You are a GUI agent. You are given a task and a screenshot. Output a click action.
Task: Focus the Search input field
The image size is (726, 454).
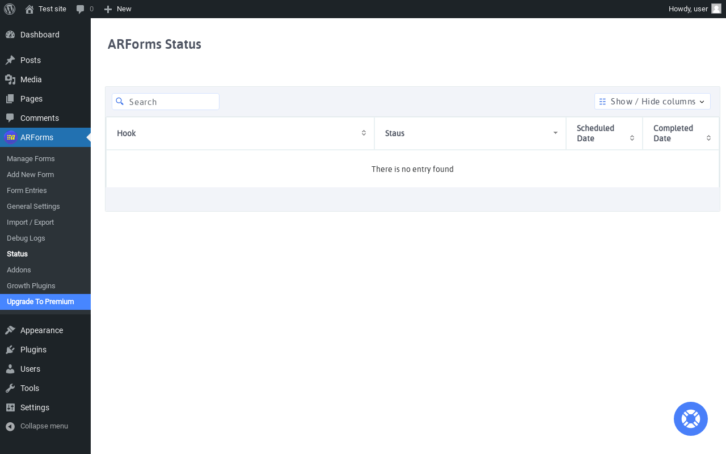click(166, 102)
